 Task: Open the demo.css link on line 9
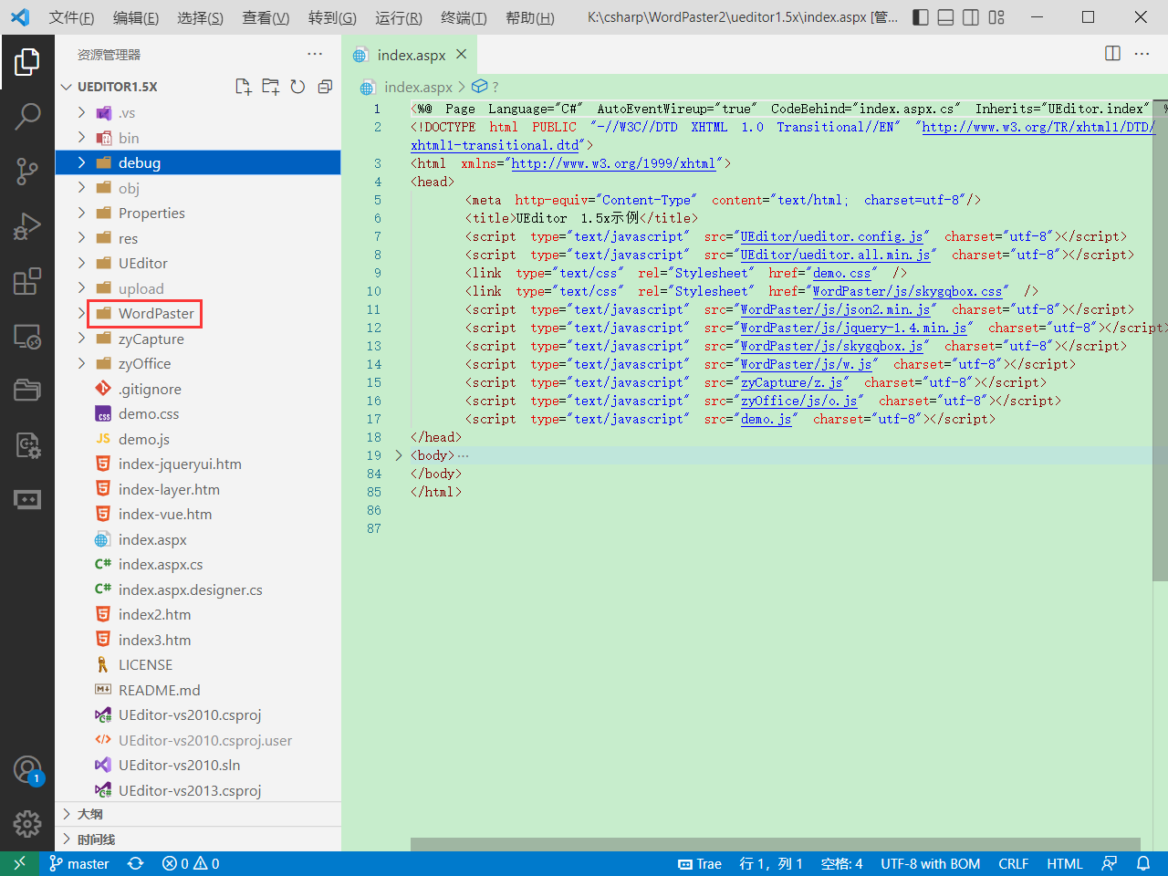tap(841, 273)
